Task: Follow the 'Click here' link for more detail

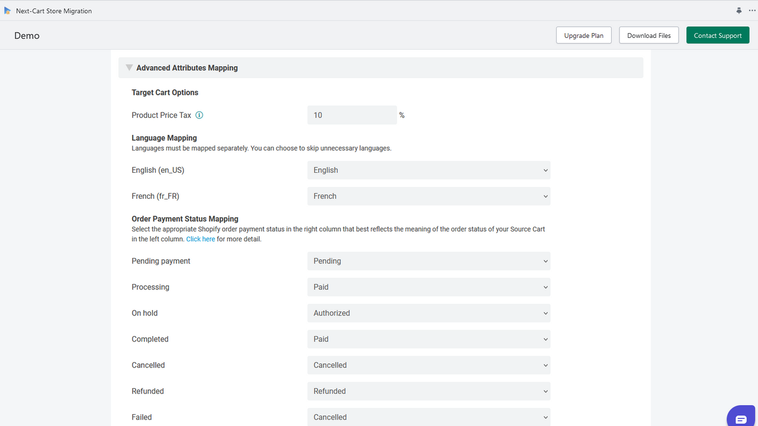Action: [200, 238]
